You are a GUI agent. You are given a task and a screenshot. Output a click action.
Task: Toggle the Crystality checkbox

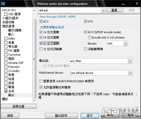(6, 71)
